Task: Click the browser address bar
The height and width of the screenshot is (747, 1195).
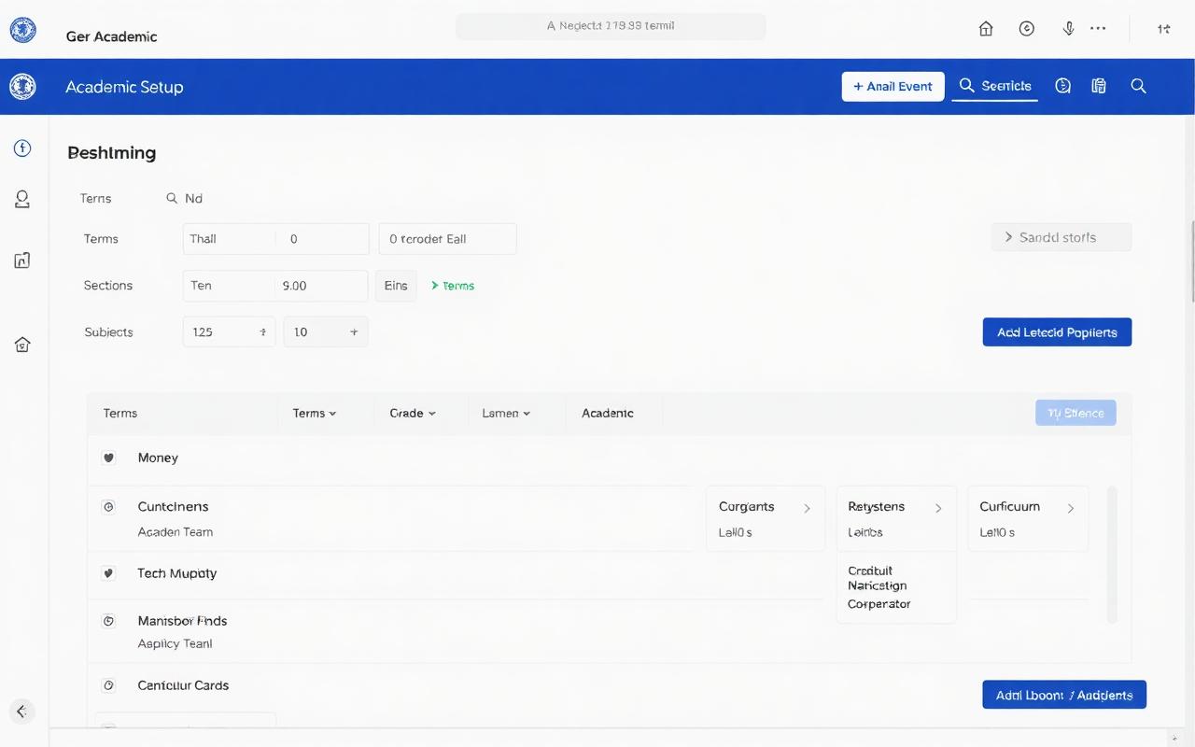Action: tap(611, 26)
